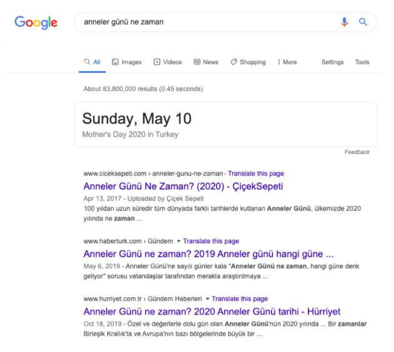Open the Images tab
The image size is (394, 352).
tap(127, 62)
